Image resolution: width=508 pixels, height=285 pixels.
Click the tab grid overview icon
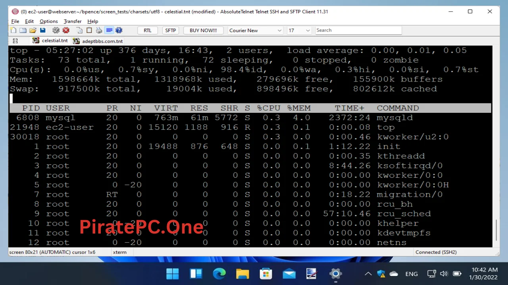(15, 41)
